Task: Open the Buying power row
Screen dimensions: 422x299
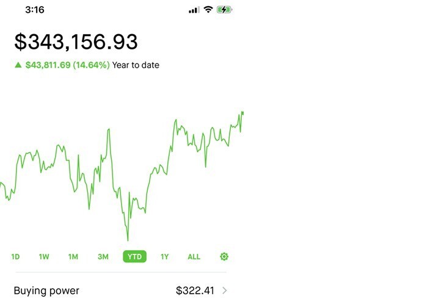Action: coord(121,290)
